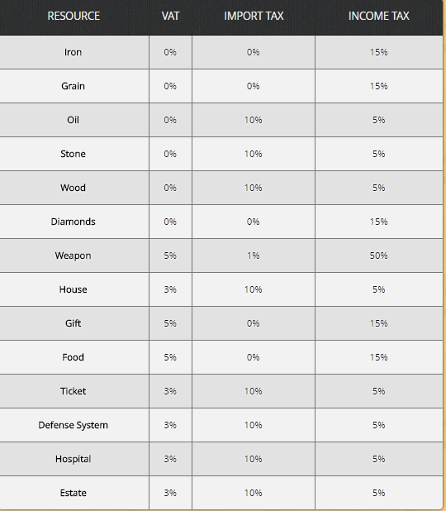
Task: Select the Iron resource row
Action: coord(221,52)
